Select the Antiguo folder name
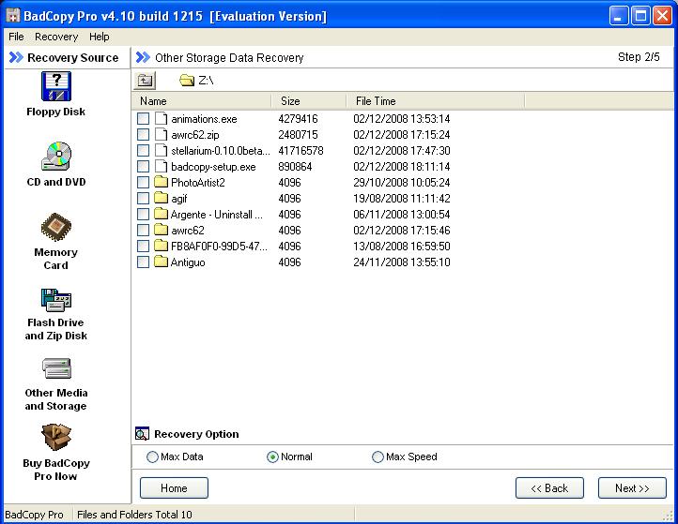The width and height of the screenshot is (678, 524). tap(188, 262)
